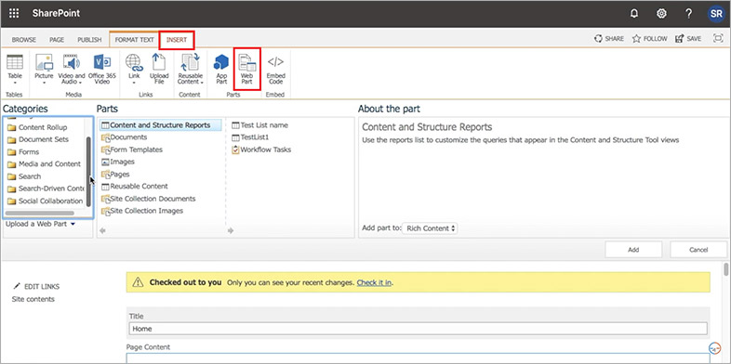
Task: Open Reusable Content in the ribbon
Action: 191,69
